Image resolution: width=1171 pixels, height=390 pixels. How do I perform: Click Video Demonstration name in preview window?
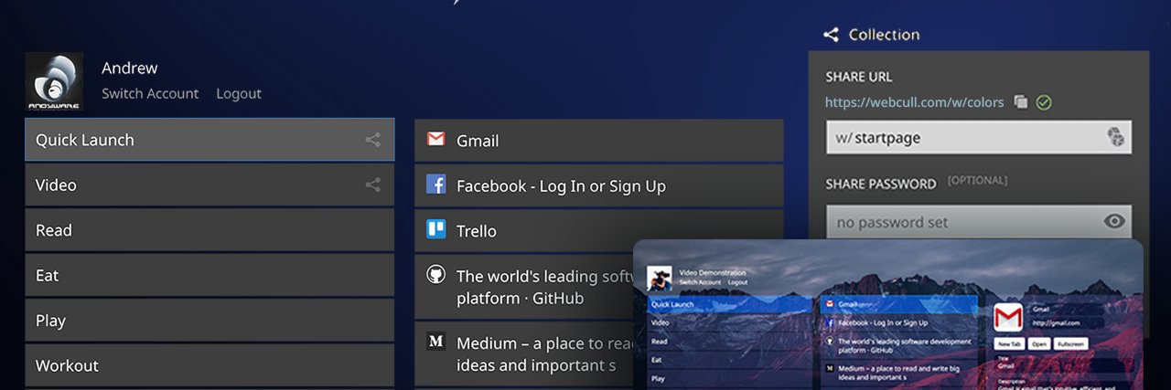(x=713, y=273)
